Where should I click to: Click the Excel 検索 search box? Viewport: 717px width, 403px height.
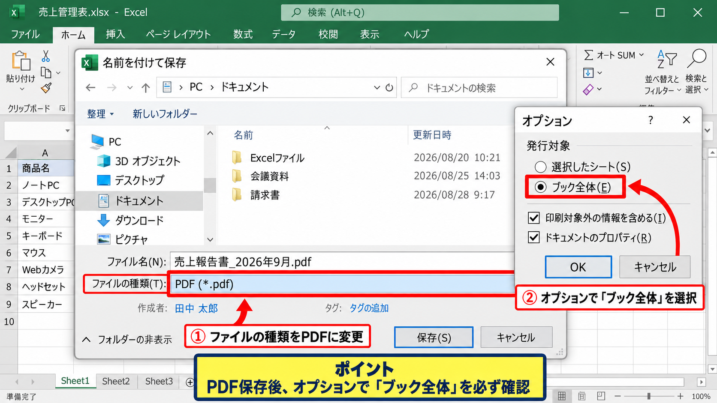point(420,12)
